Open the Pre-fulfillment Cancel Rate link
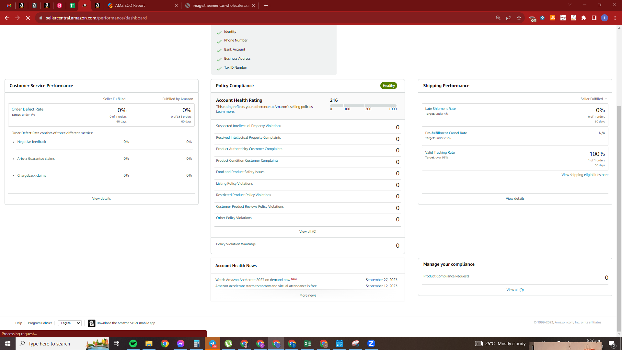622x350 pixels. [x=446, y=133]
